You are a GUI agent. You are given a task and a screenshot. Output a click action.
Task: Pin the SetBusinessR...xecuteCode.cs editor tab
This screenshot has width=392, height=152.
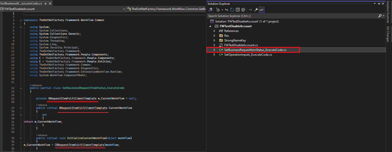(45, 4)
